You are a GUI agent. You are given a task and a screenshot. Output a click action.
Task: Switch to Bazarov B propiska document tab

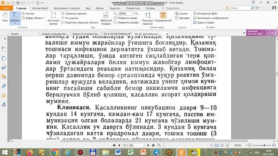[86, 34]
